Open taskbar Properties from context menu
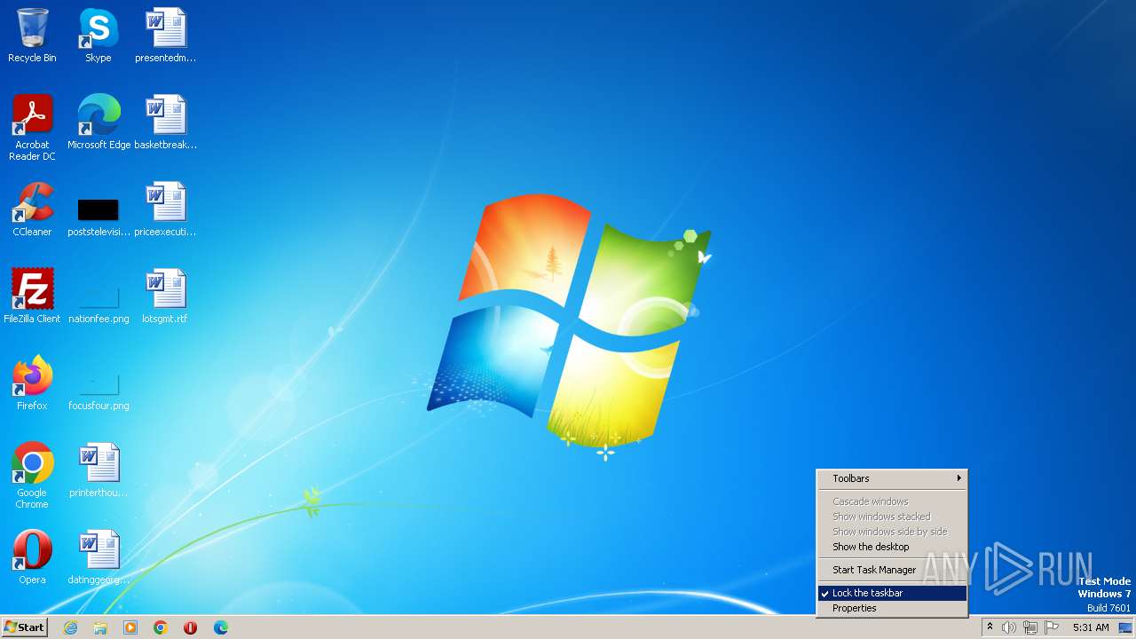The height and width of the screenshot is (639, 1136). click(892, 608)
